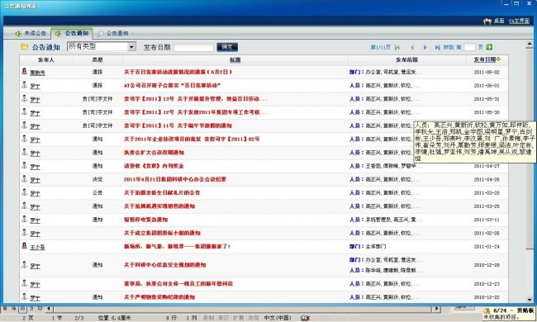The width and height of the screenshot is (537, 322).
Task: Click the spelling check icon in status bar
Action: point(305,318)
